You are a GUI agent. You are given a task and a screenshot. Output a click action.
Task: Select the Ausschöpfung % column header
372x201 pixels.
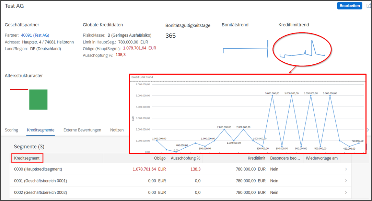click(185, 158)
